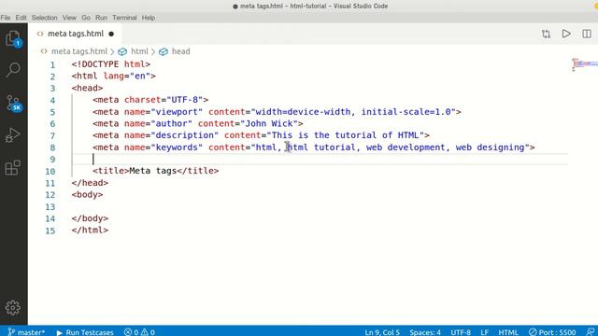Click the closing </head> tag on line 11

pos(90,183)
